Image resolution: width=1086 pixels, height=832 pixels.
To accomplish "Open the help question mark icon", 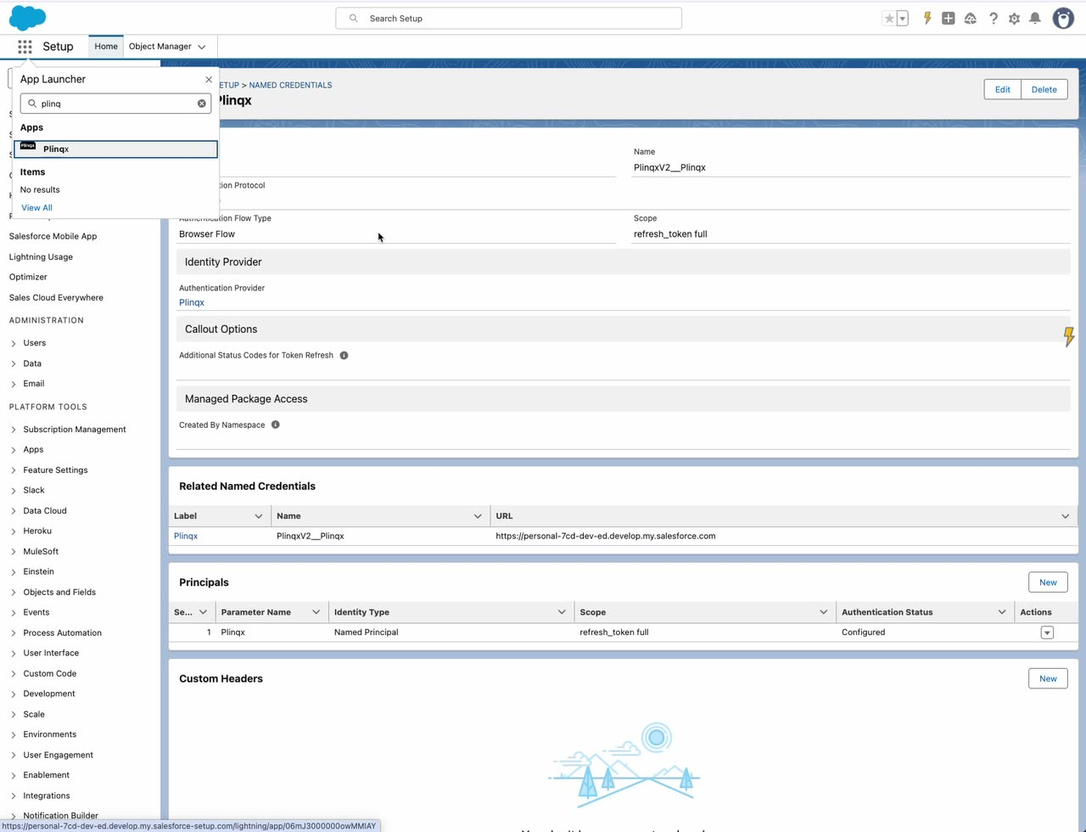I will [993, 18].
